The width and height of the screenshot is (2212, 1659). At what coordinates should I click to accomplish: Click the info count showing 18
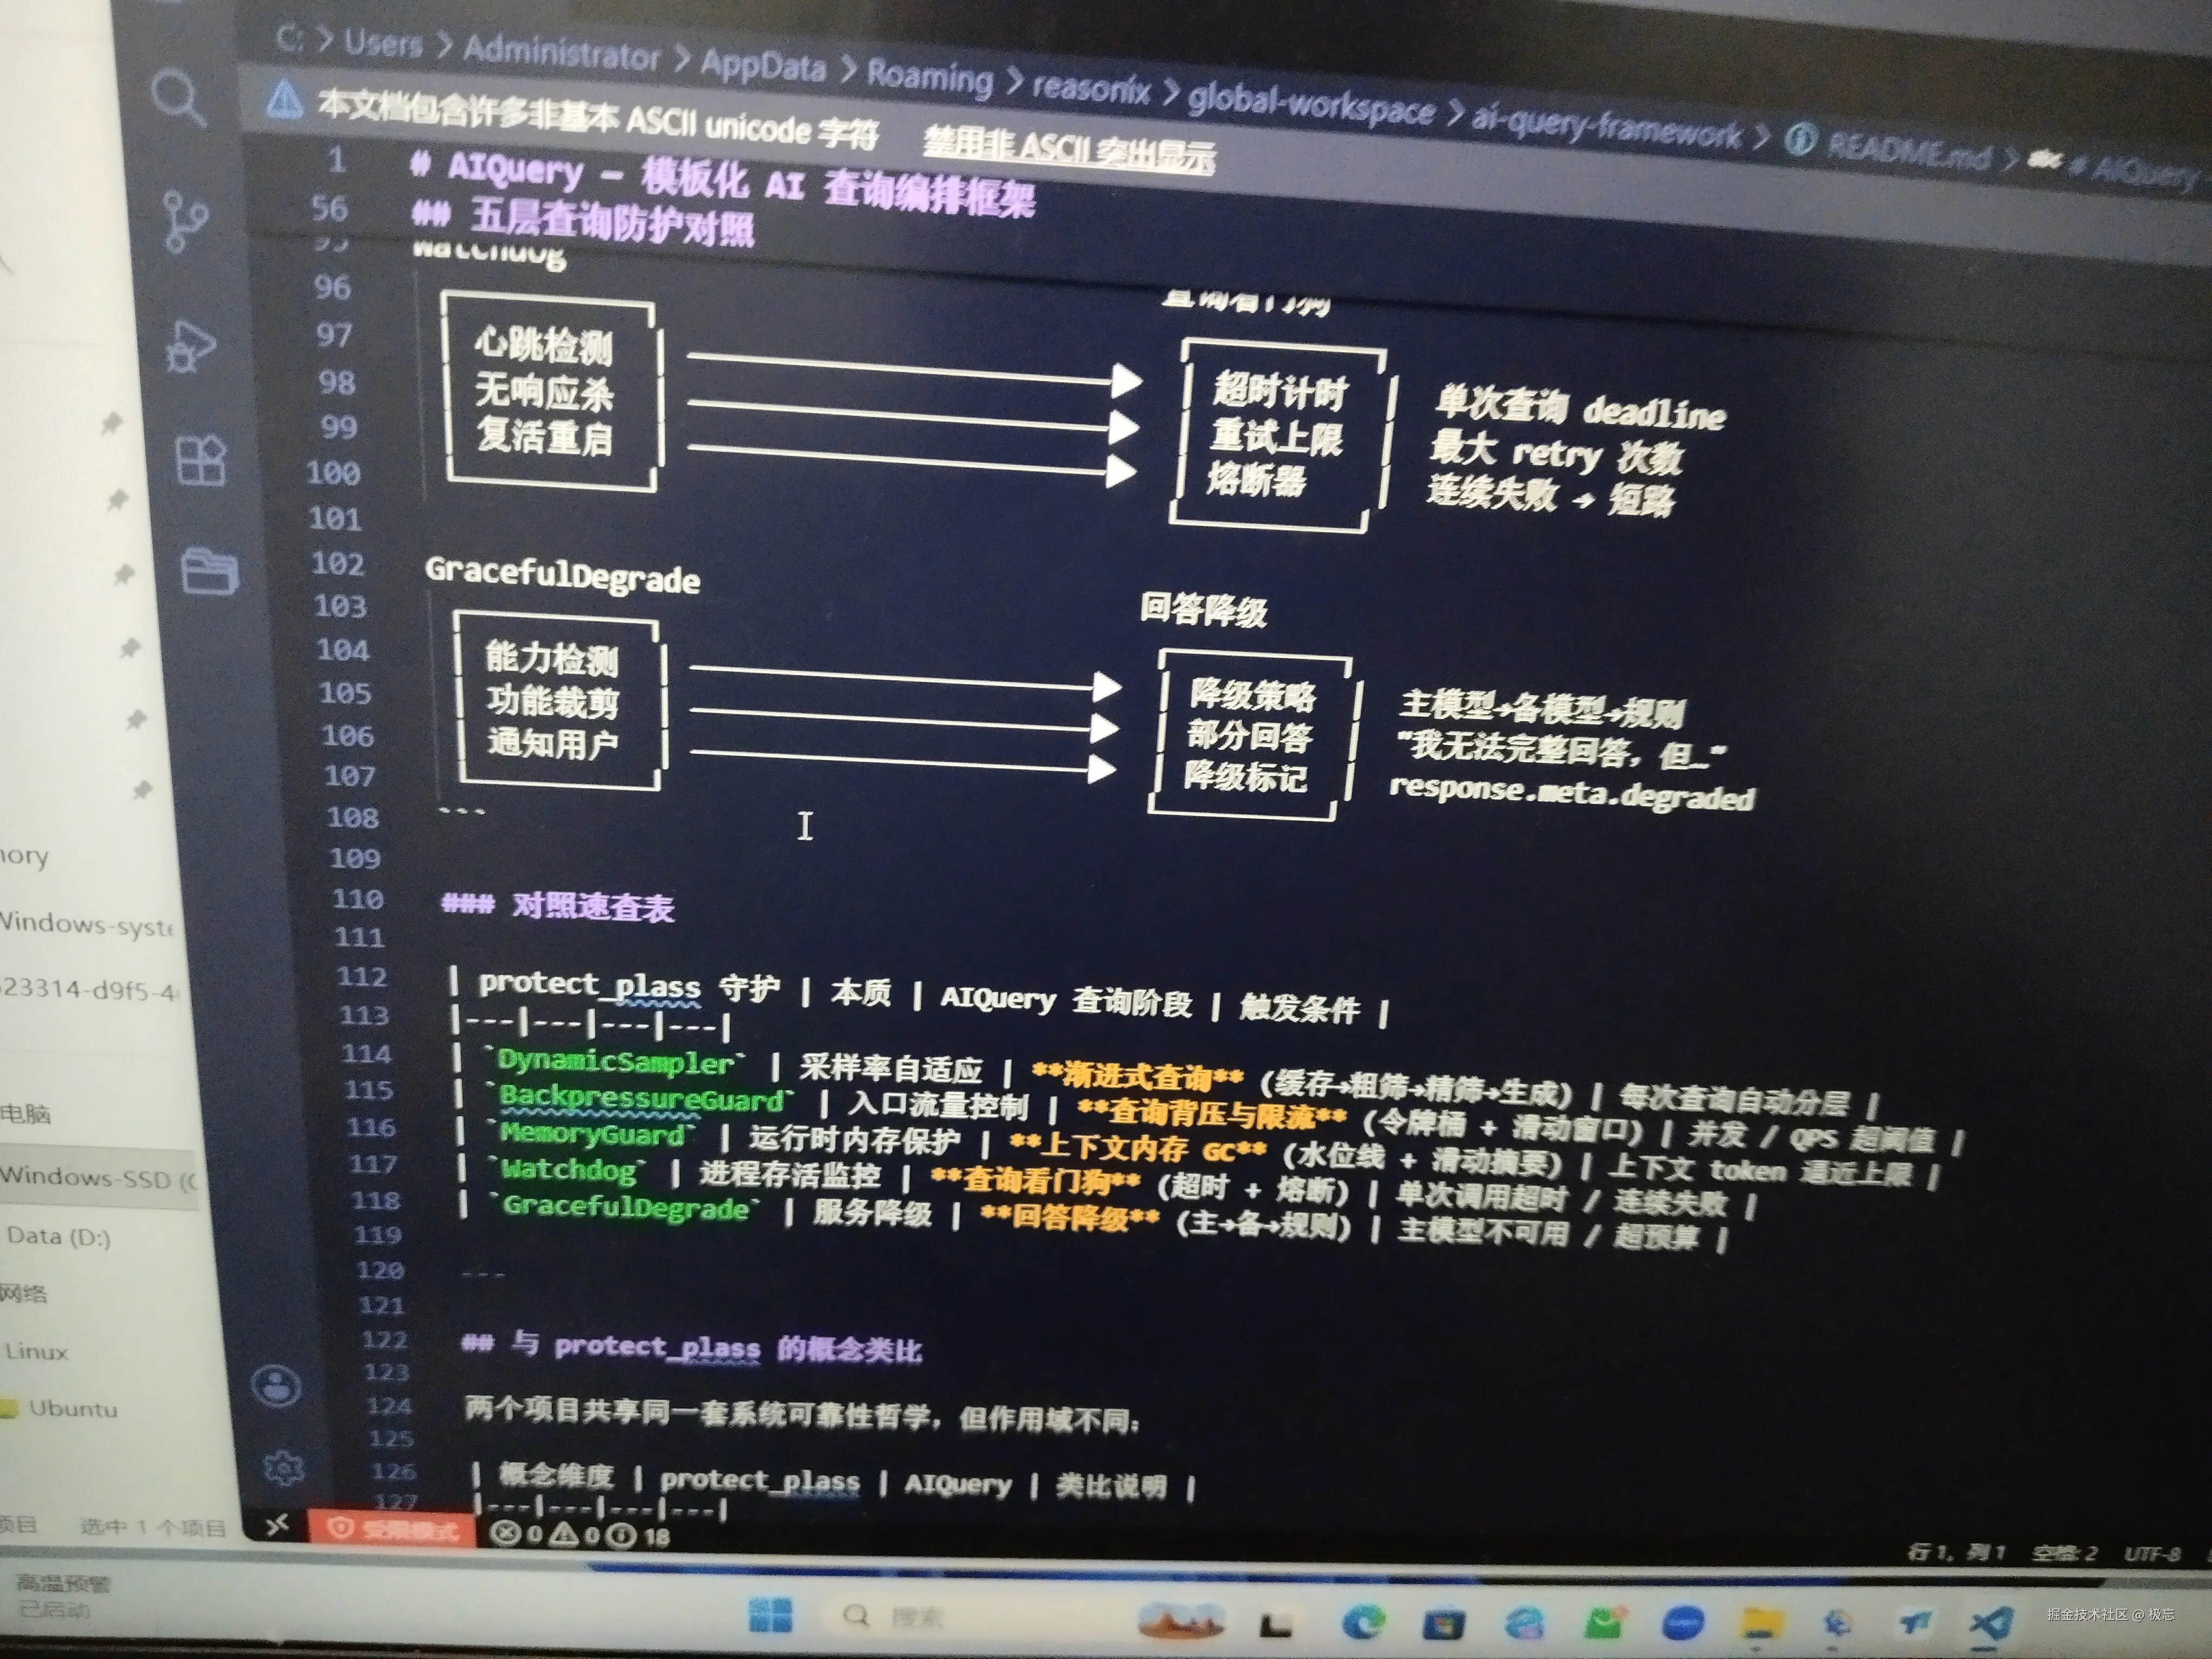(x=638, y=1536)
